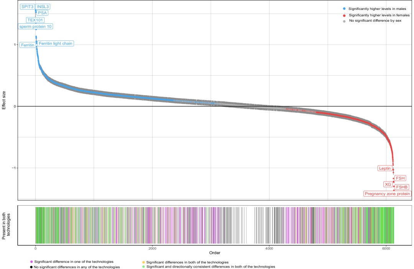
Task: Click the Effect size axis title
Action: pyautogui.click(x=4, y=100)
